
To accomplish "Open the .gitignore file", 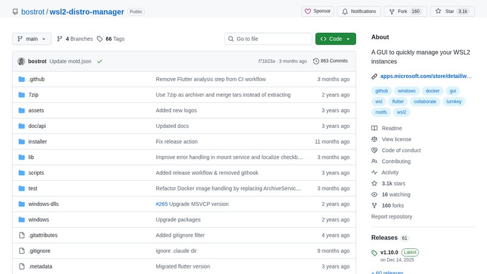I will click(x=40, y=251).
